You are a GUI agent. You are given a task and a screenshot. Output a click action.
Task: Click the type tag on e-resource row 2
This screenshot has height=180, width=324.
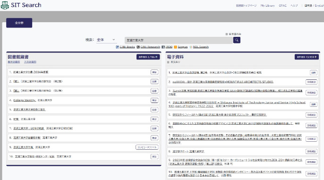tap(311, 82)
